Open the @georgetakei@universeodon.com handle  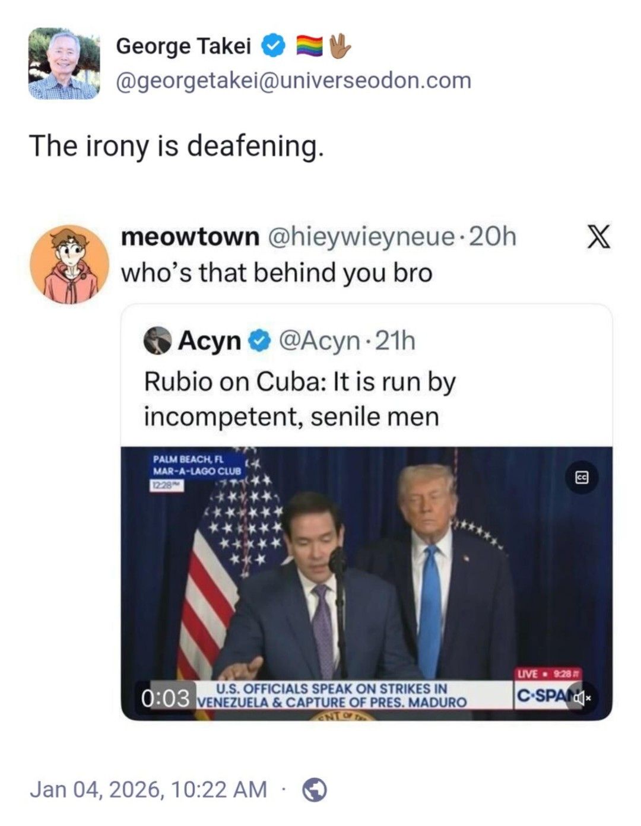click(293, 80)
